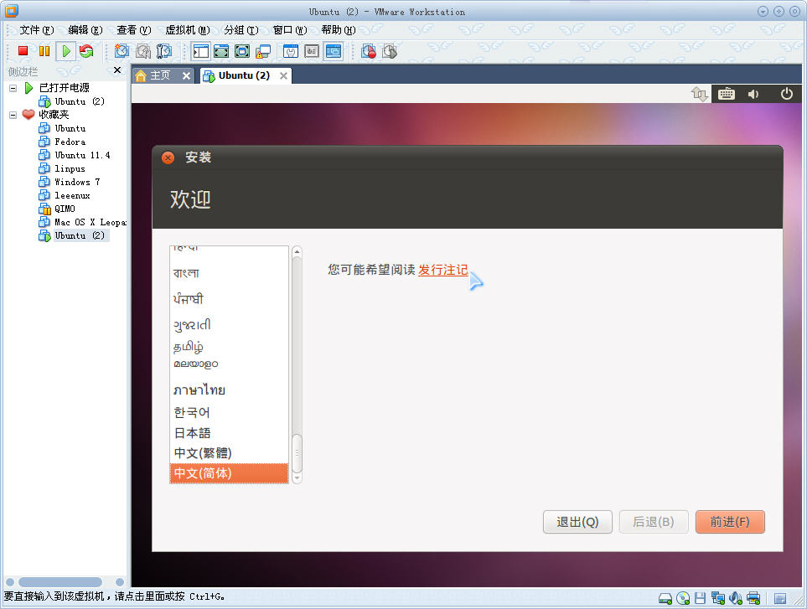Click the sound card status bar icon
Image resolution: width=807 pixels, height=609 pixels.
point(736,598)
